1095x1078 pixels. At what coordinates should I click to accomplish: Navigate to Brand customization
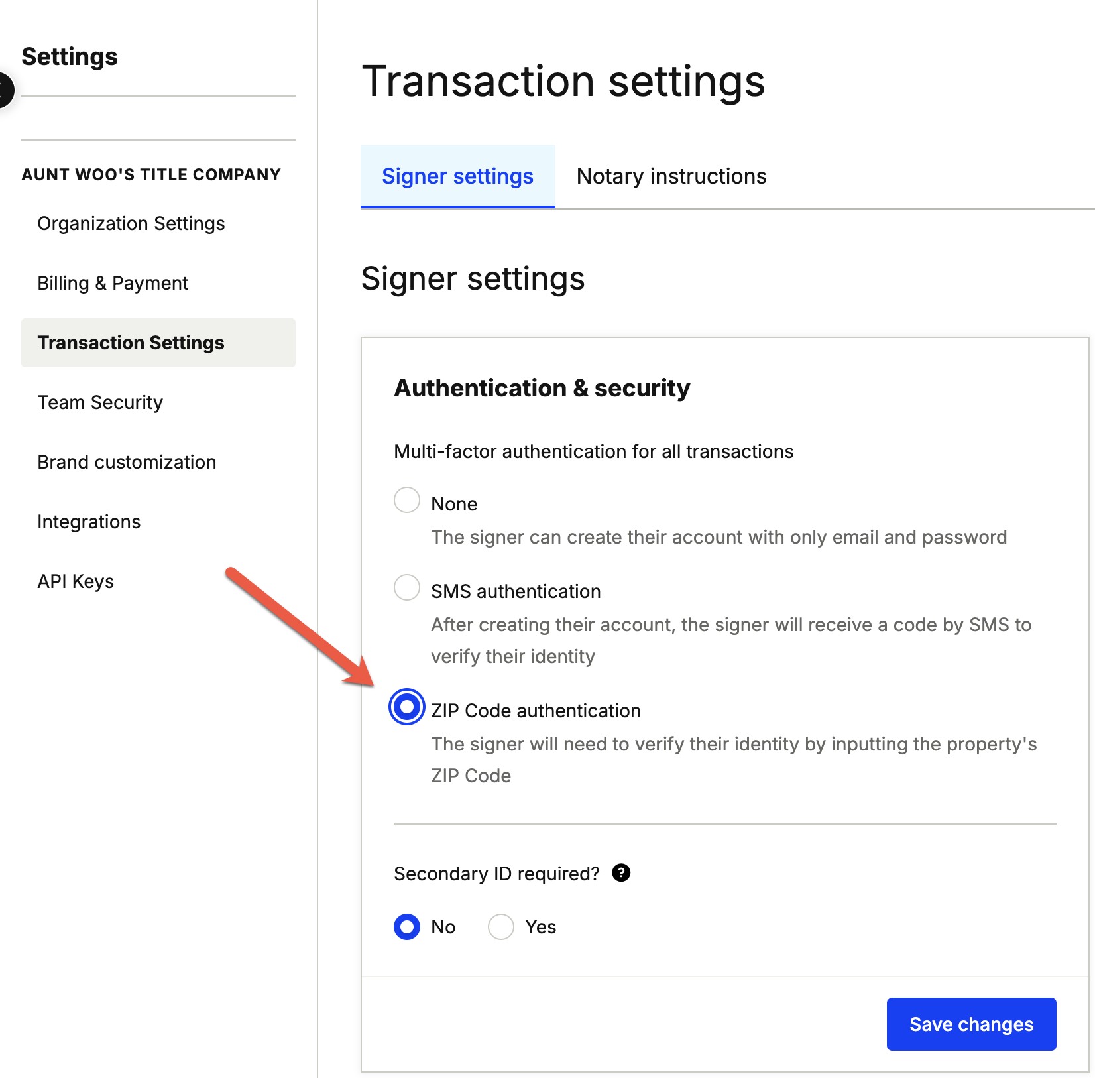(x=127, y=462)
